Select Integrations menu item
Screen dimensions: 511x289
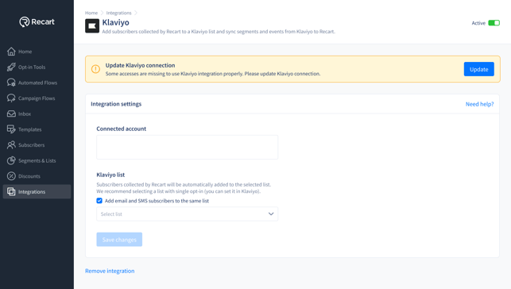(37, 191)
